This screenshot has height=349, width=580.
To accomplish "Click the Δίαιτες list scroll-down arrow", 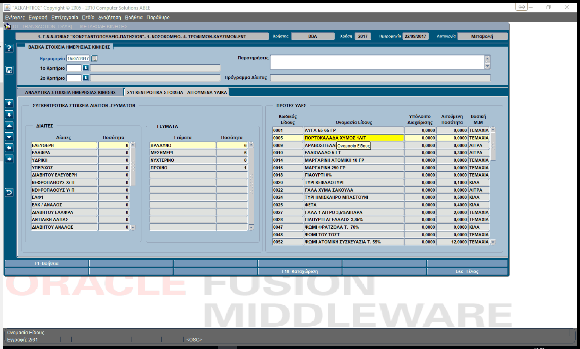I will [133, 227].
